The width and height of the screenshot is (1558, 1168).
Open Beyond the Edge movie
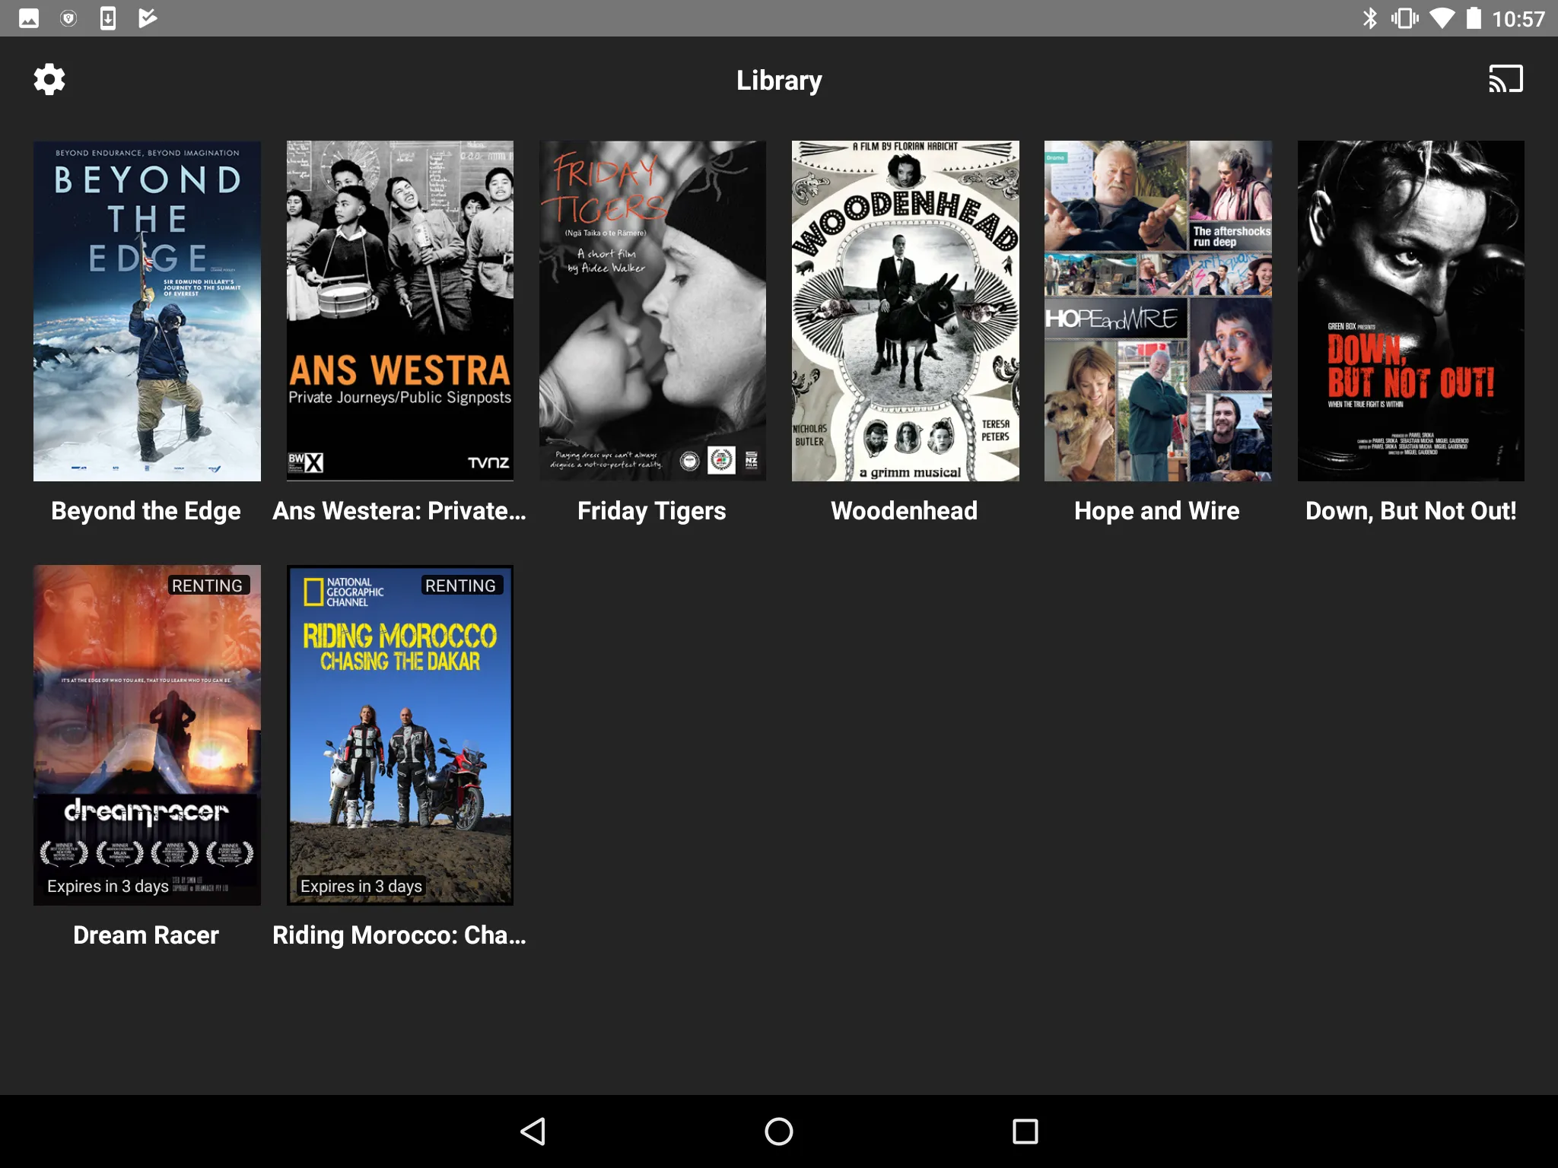[x=146, y=309]
